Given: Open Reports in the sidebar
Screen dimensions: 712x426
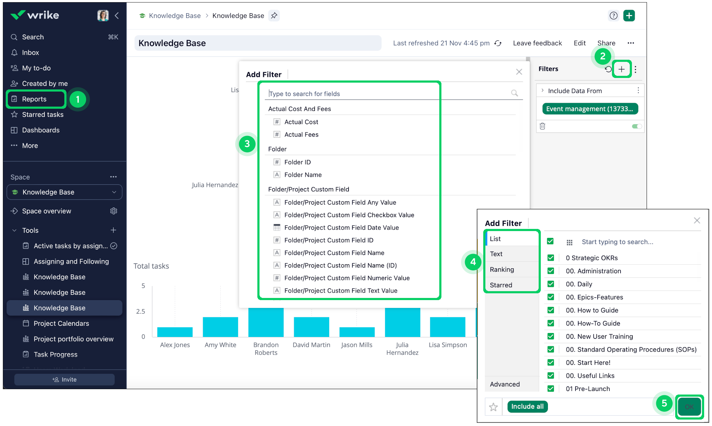Looking at the screenshot, I should (x=35, y=99).
